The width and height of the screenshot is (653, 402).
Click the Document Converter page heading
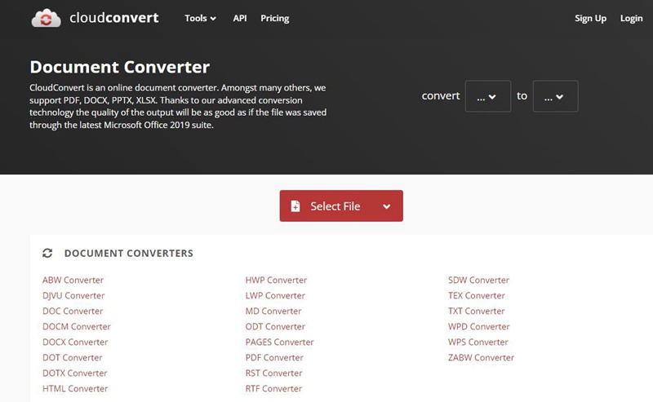(x=119, y=67)
